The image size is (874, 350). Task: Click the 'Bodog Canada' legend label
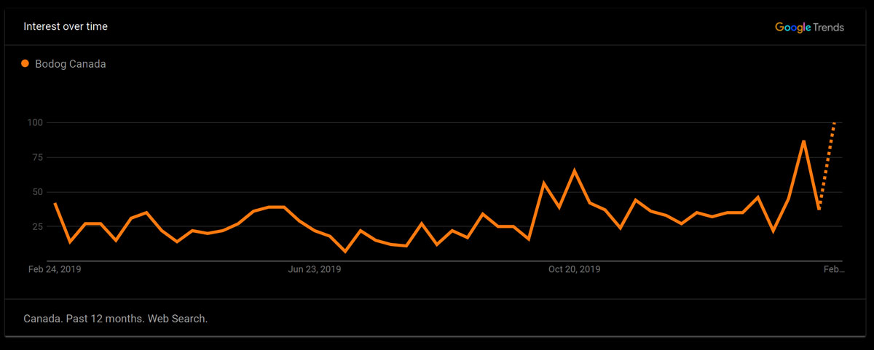point(71,64)
